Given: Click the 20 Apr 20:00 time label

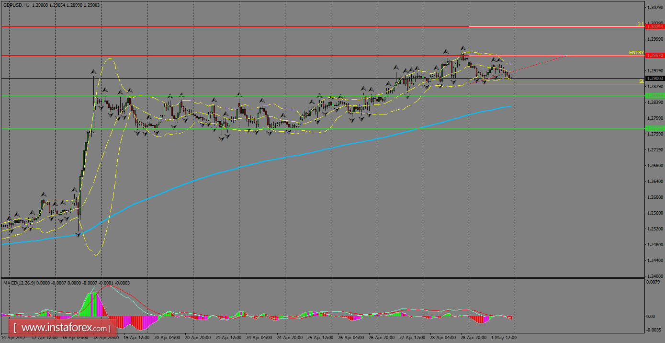Looking at the screenshot, I should click(198, 338).
